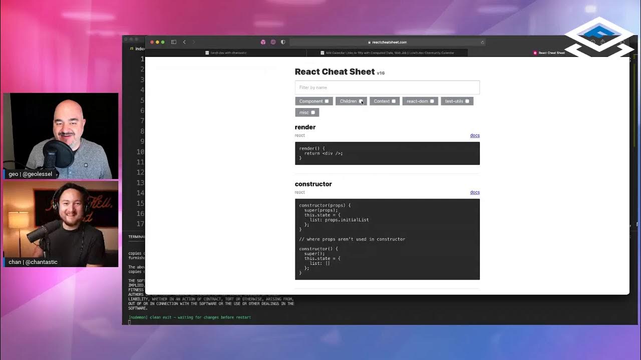Viewport: 641px width, 360px height.
Task: Select the React Cheat Sheet tab
Action: coord(549,52)
